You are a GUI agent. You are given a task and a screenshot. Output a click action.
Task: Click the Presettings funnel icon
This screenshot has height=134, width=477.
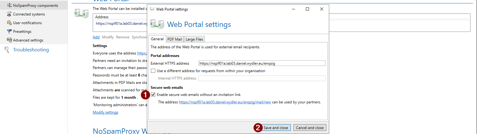[9, 32]
